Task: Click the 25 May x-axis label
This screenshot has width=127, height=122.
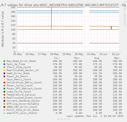Action: tap(17, 54)
